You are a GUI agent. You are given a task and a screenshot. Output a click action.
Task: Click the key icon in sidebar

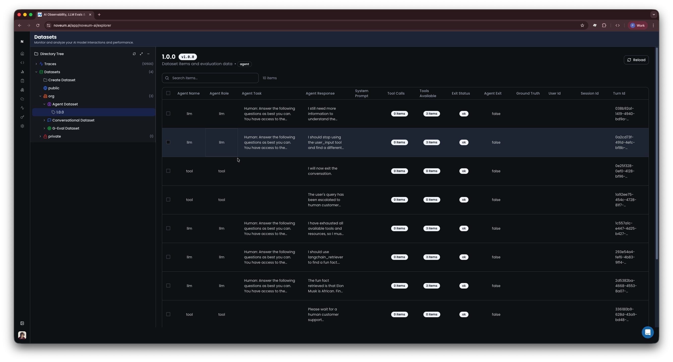coord(22,117)
